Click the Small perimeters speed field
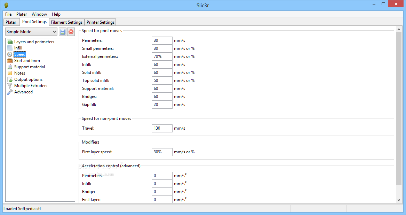The height and width of the screenshot is (215, 406). tap(162, 48)
